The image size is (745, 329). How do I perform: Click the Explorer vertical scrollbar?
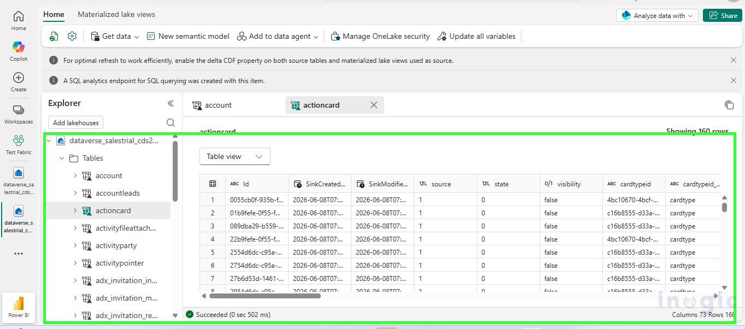(175, 171)
